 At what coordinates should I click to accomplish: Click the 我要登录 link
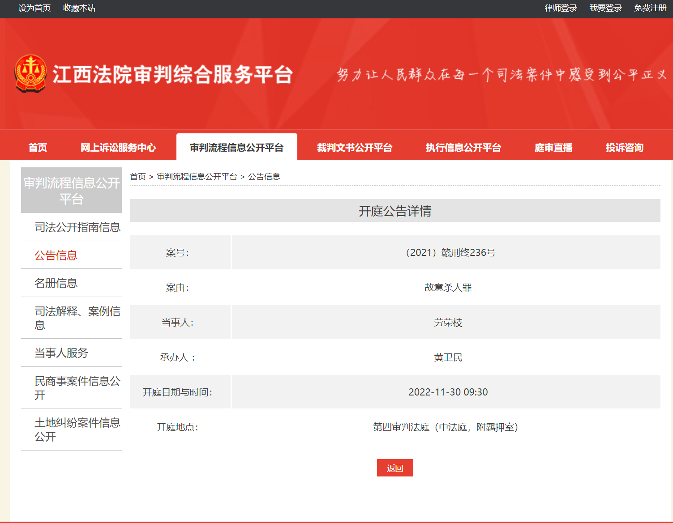[605, 8]
